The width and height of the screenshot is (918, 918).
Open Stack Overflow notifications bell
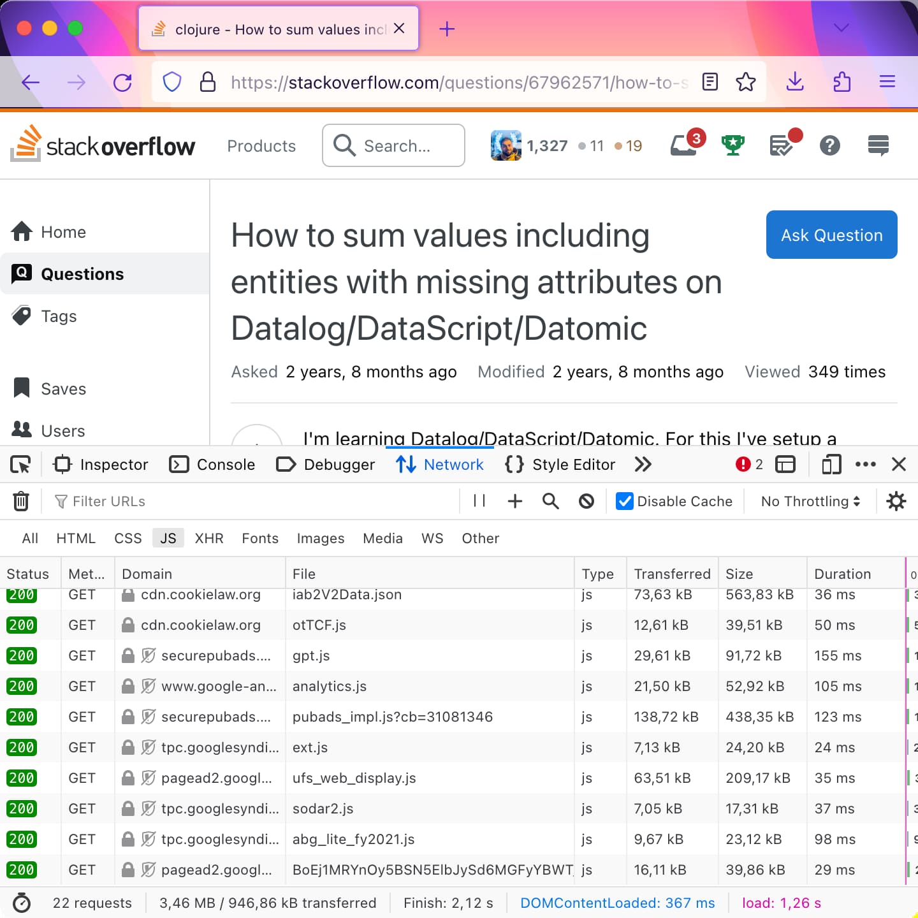pyautogui.click(x=683, y=145)
